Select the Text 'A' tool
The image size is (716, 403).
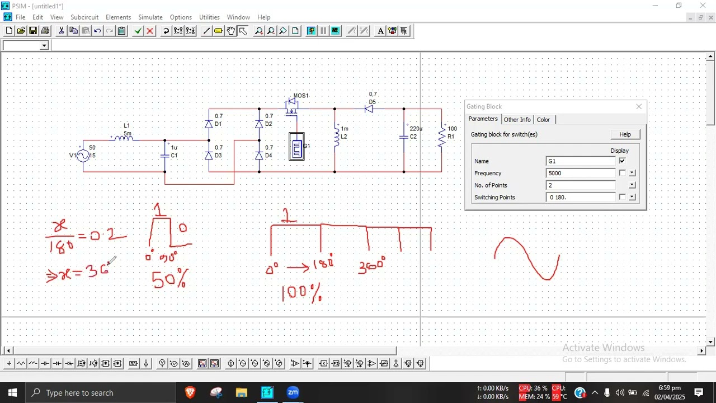coord(380,31)
